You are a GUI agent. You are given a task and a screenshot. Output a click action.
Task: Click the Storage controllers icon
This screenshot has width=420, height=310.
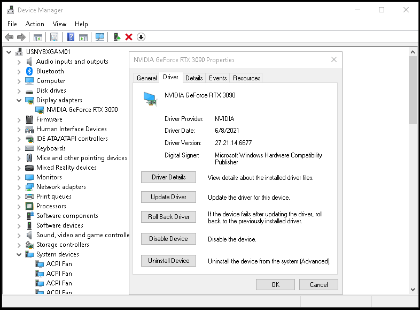tap(29, 245)
